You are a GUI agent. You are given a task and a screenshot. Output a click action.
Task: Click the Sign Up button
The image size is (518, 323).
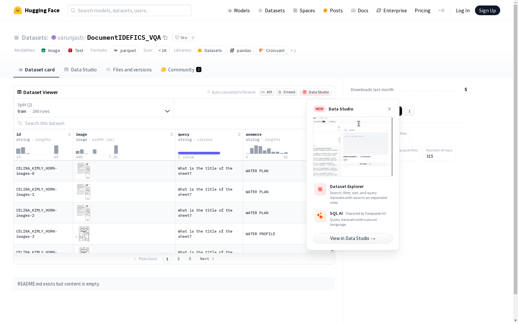click(487, 10)
